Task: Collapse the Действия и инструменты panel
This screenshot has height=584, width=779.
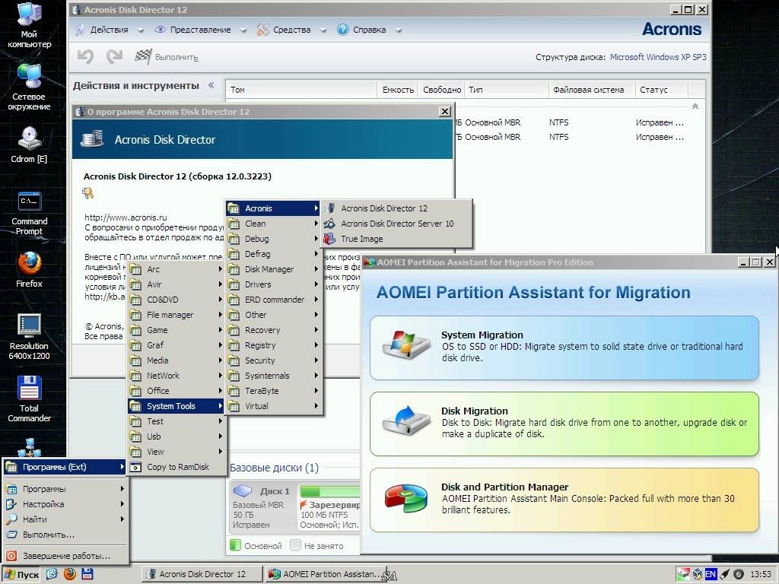Action: (211, 85)
